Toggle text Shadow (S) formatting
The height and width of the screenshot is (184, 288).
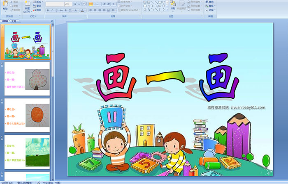[65, 10]
